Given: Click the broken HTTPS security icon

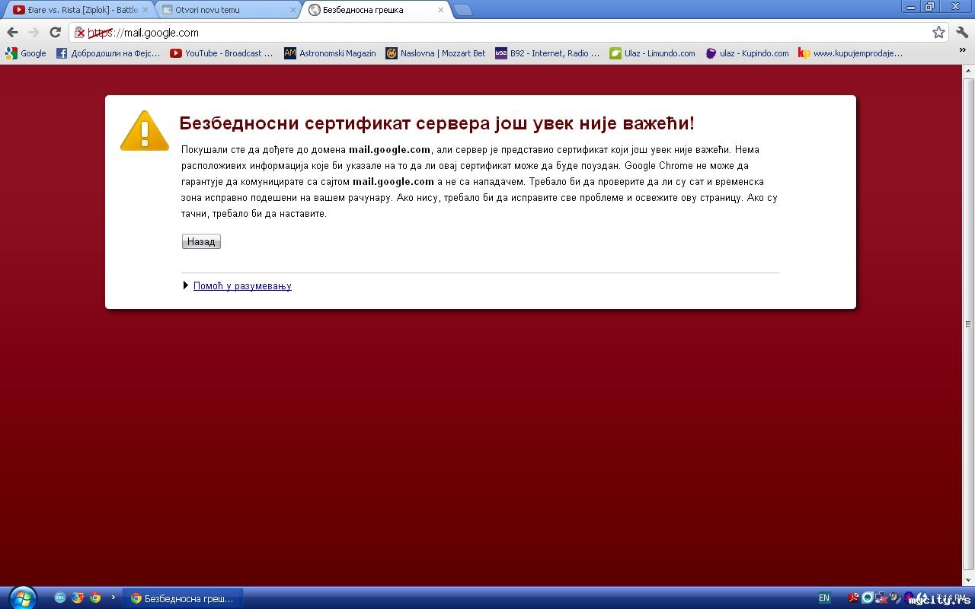Looking at the screenshot, I should coord(80,33).
